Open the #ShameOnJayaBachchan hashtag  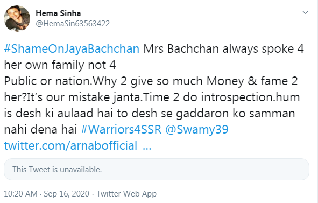(x=72, y=49)
